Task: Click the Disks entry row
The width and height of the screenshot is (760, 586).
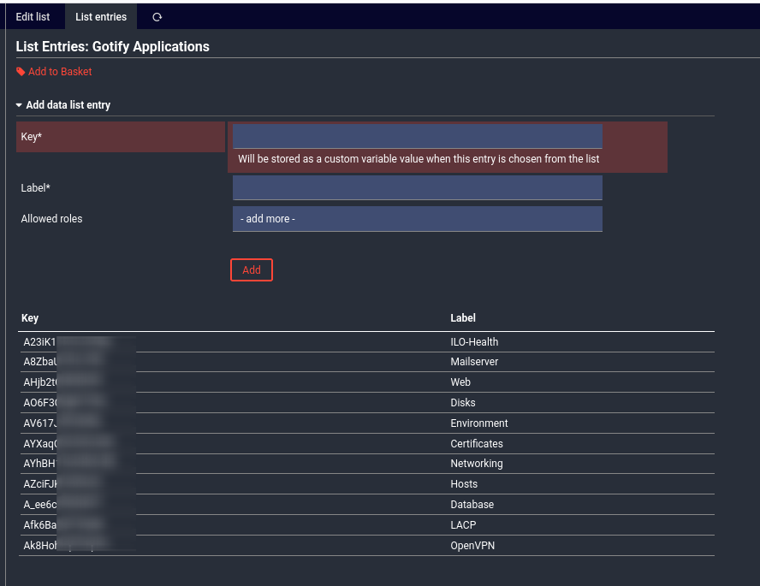Action: click(x=463, y=403)
